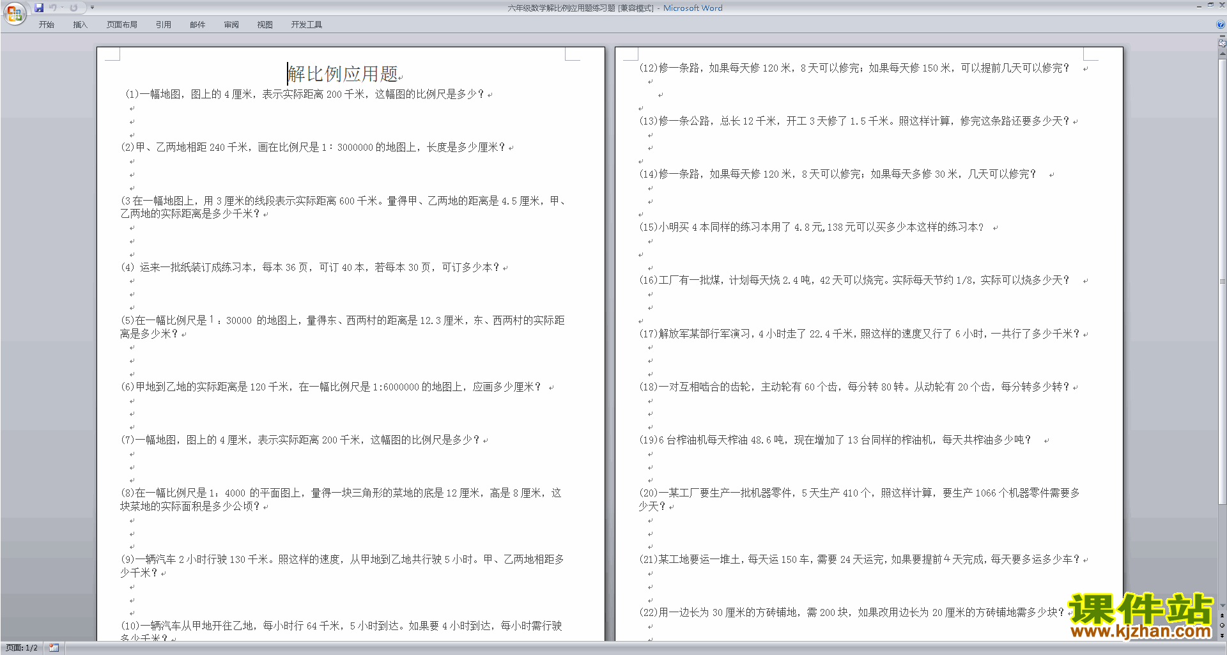Click the vertical scrollbar thumb
The image size is (1227, 655).
(x=1222, y=281)
